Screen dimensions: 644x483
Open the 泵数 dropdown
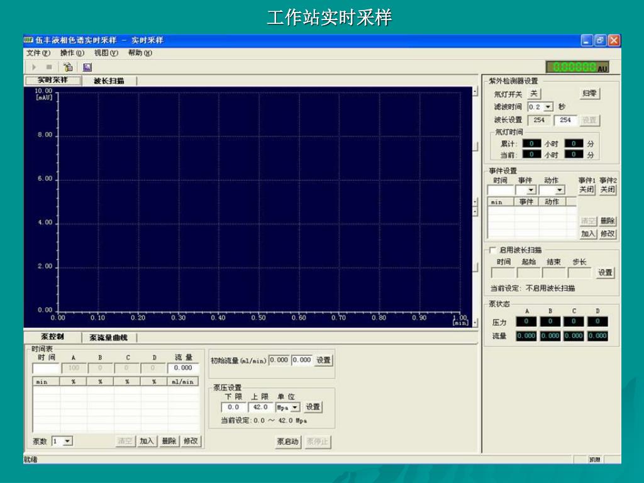(68, 441)
